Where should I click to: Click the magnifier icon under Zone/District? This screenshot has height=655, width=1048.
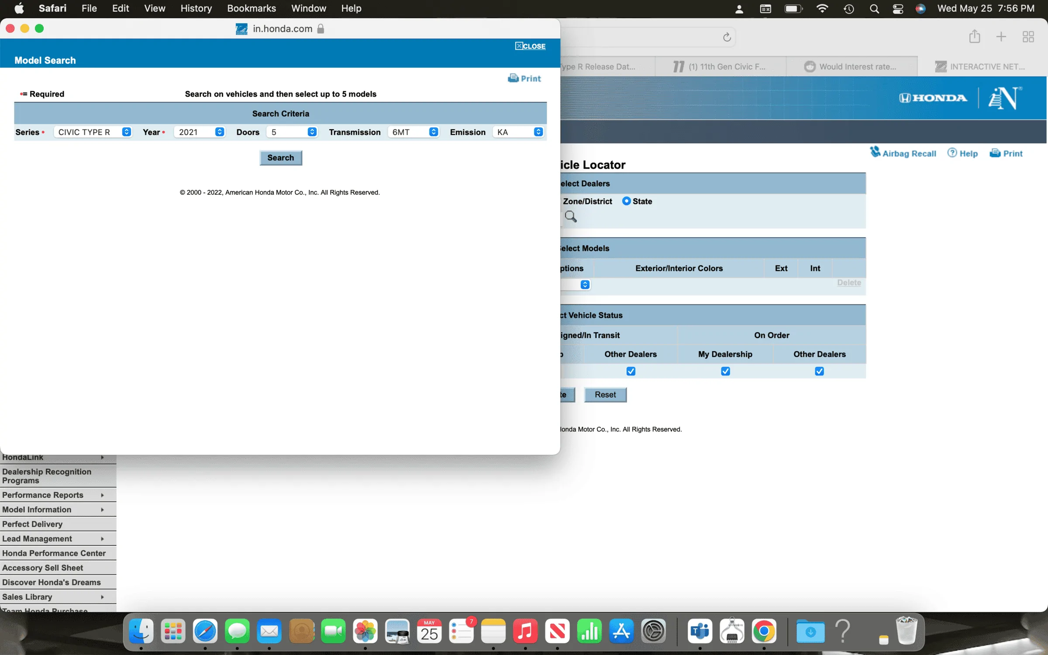pos(570,217)
